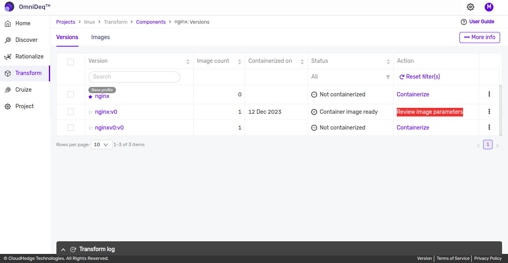Open the Terms of Service link
The image size is (508, 263).
(453, 258)
